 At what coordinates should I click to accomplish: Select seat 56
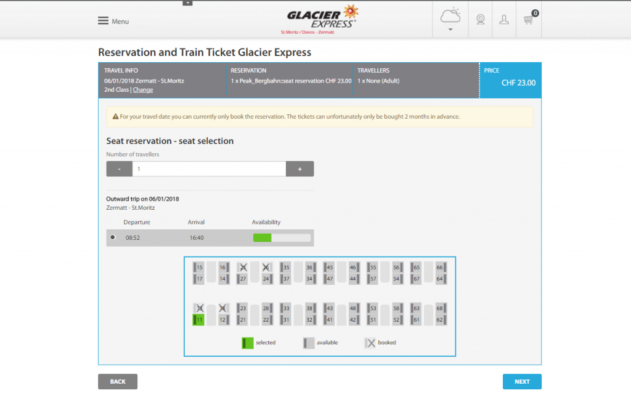(x=397, y=267)
